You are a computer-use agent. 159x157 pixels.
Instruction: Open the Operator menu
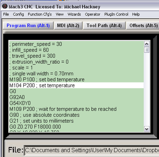coord(93,14)
